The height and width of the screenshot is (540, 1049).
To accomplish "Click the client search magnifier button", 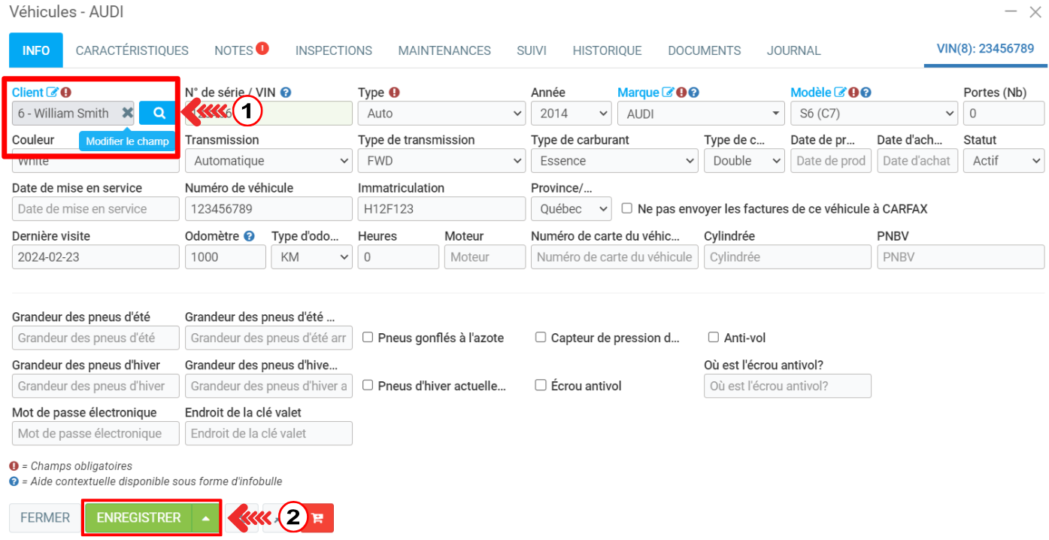I will (x=159, y=113).
